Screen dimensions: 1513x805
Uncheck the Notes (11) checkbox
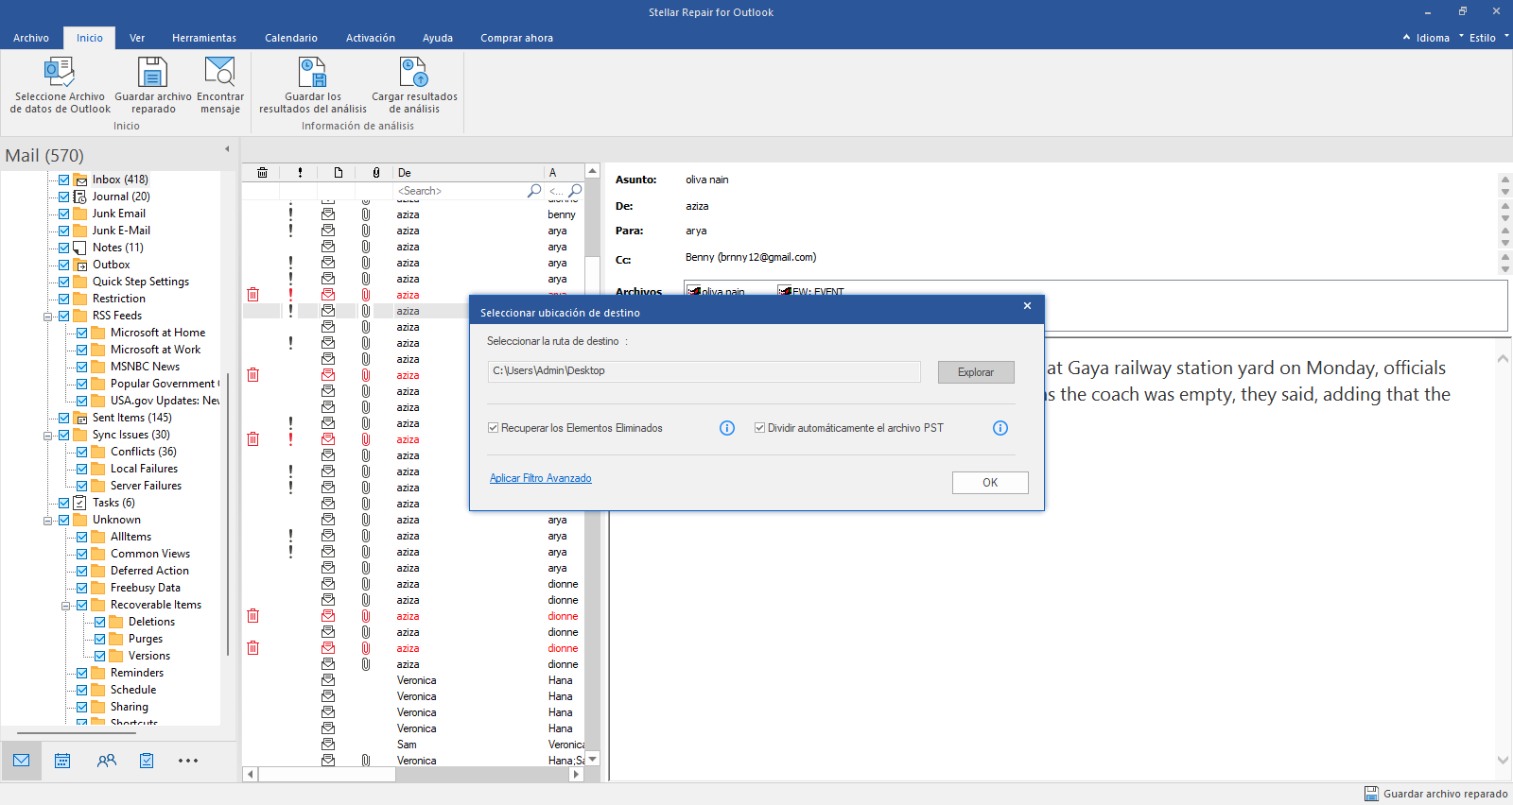point(64,248)
